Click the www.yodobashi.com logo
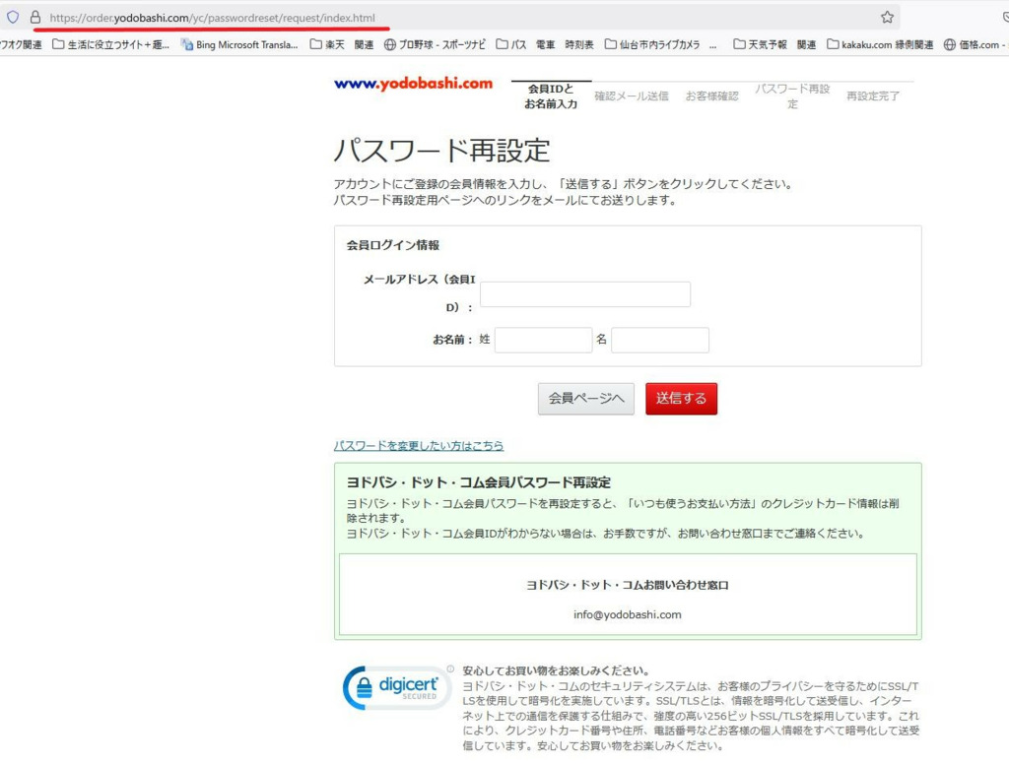This screenshot has height=764, width=1009. [413, 84]
